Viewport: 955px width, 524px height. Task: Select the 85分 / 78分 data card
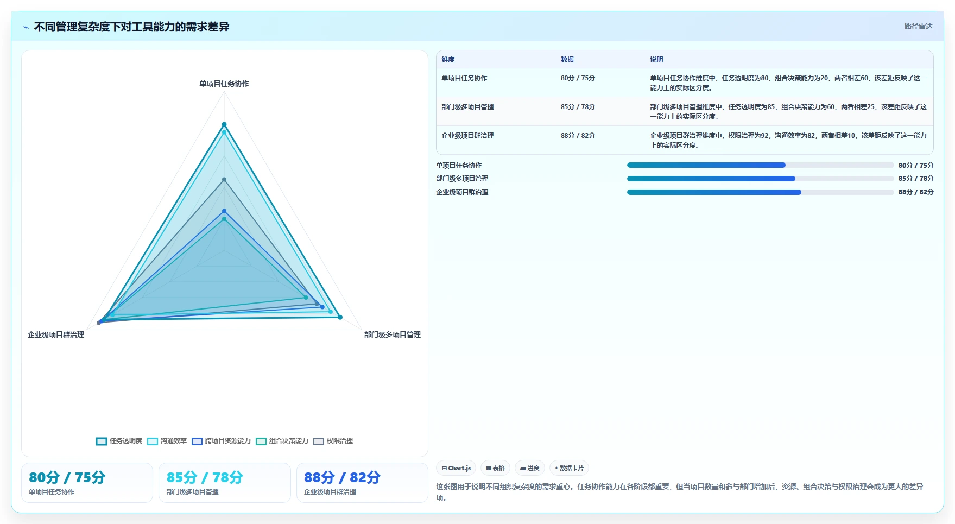225,483
